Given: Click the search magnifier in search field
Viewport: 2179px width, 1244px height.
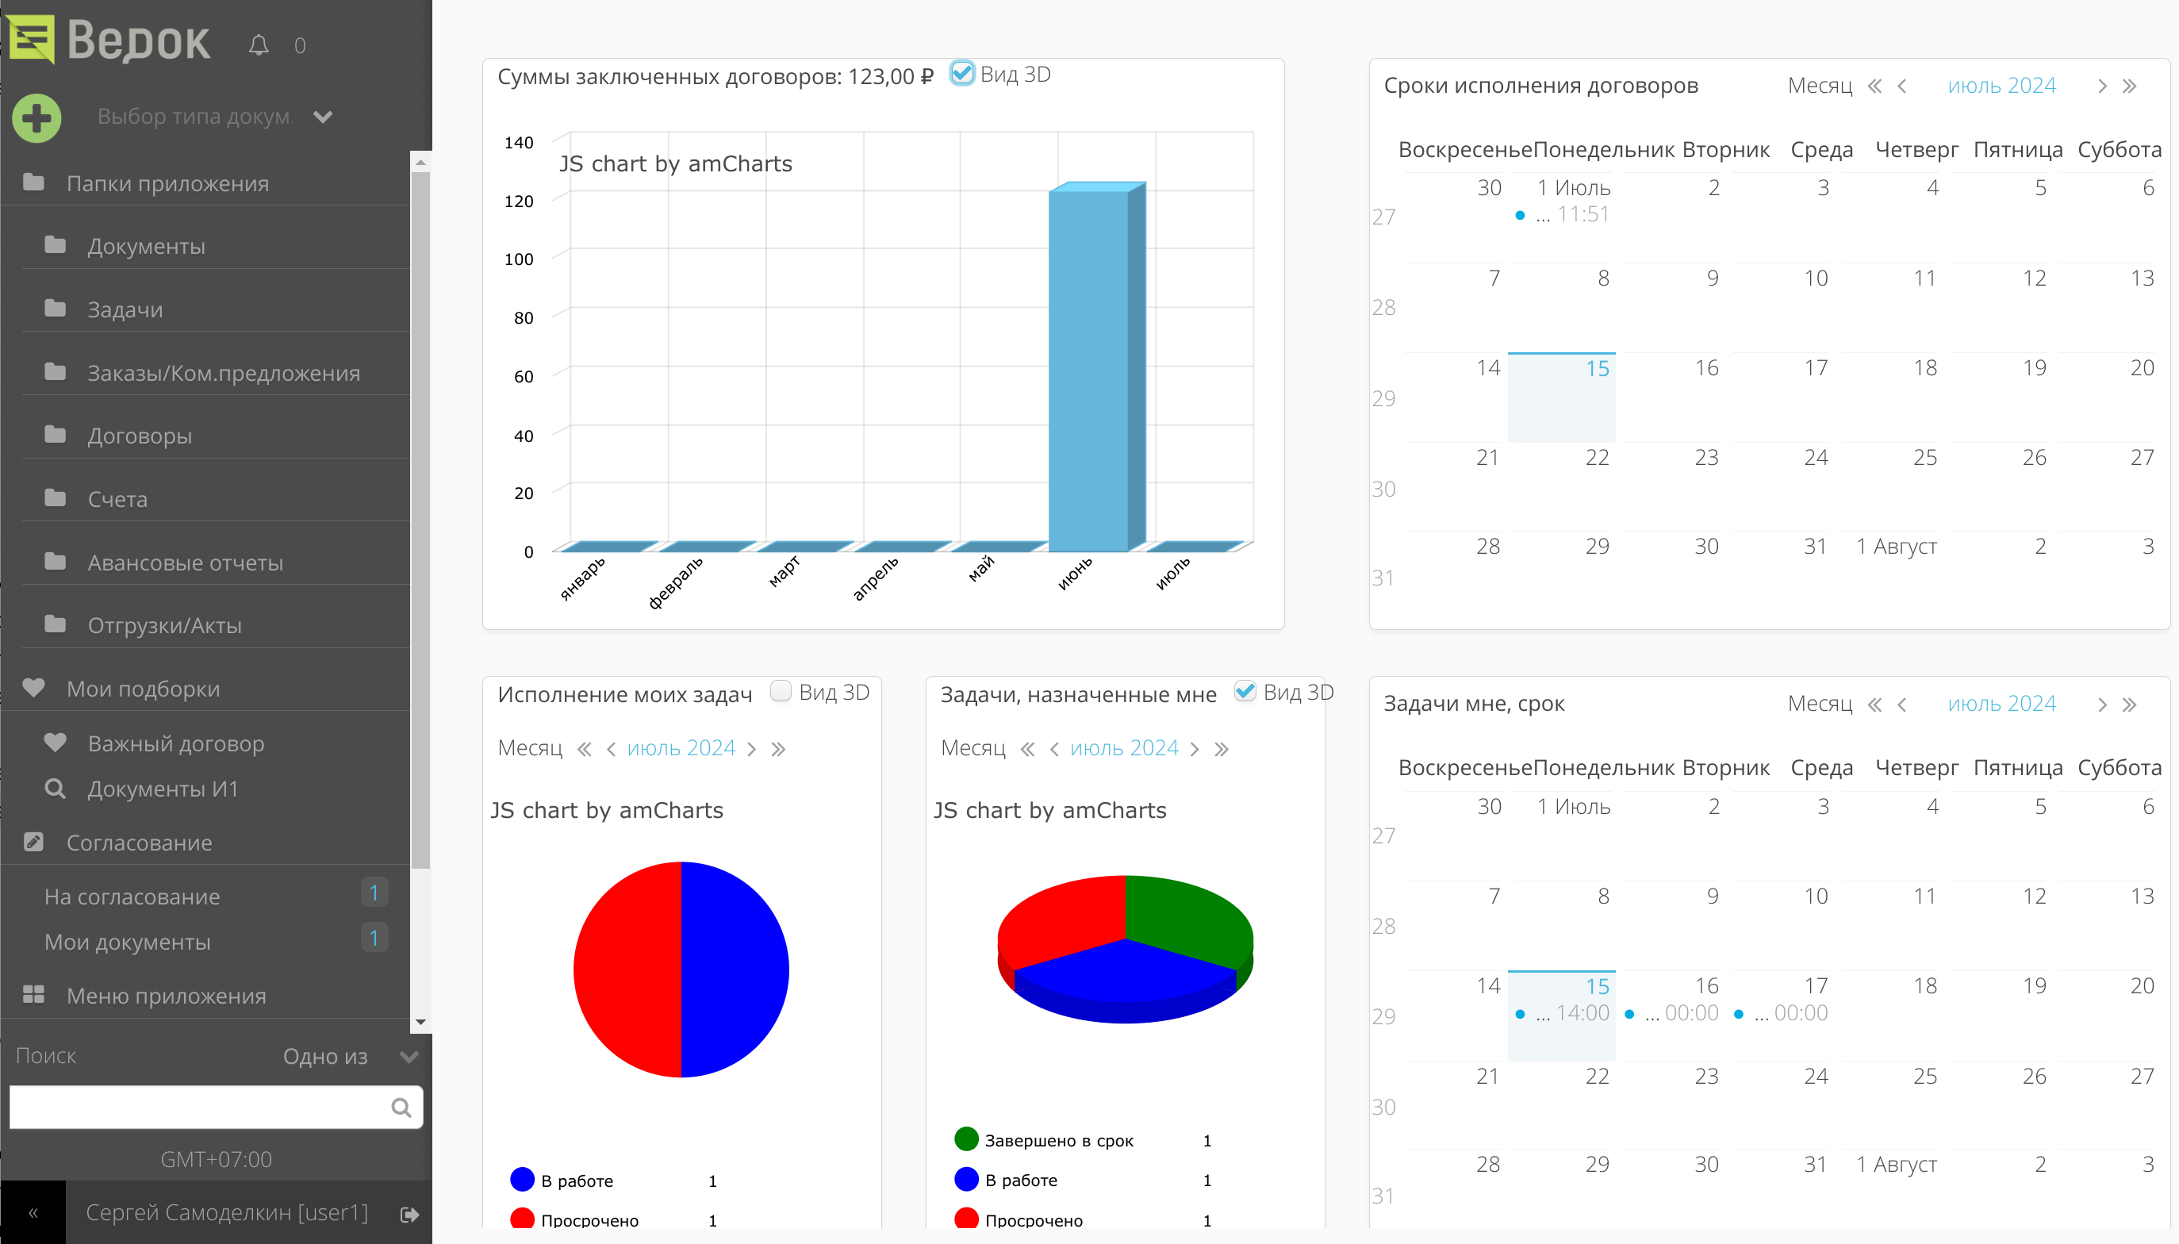Looking at the screenshot, I should [401, 1108].
